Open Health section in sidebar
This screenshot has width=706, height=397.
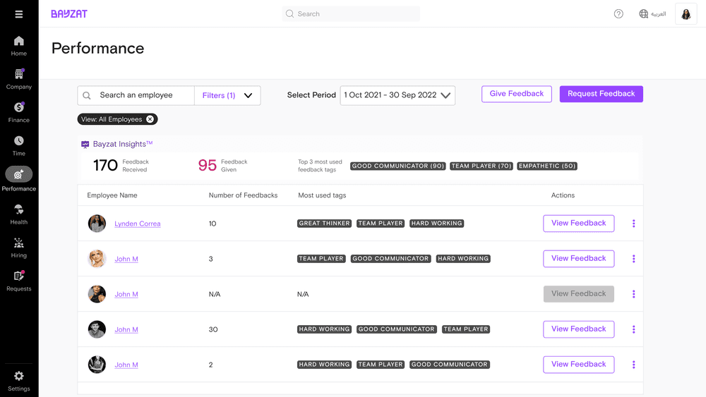[18, 214]
